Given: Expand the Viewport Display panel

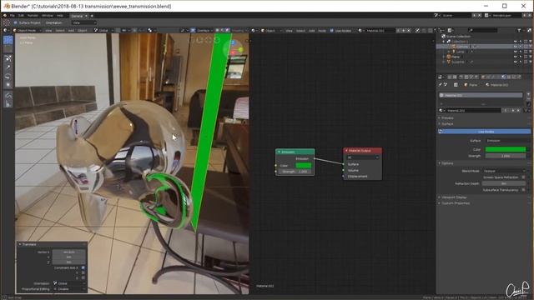Looking at the screenshot, I should tap(454, 197).
